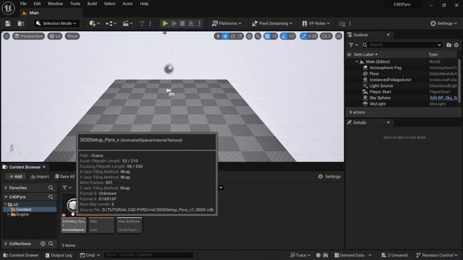Open the Help menu
Image resolution: width=463 pixels, height=260 pixels.
click(x=144, y=4)
